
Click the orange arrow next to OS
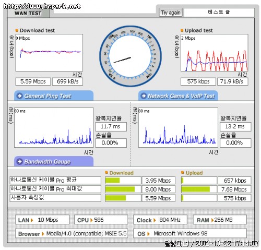148,234
